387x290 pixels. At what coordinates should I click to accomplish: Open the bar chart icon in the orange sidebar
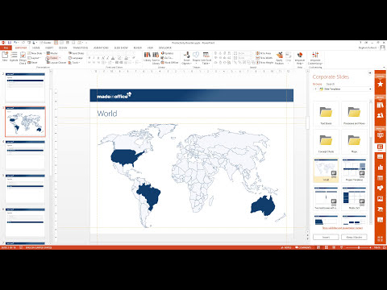[380, 168]
